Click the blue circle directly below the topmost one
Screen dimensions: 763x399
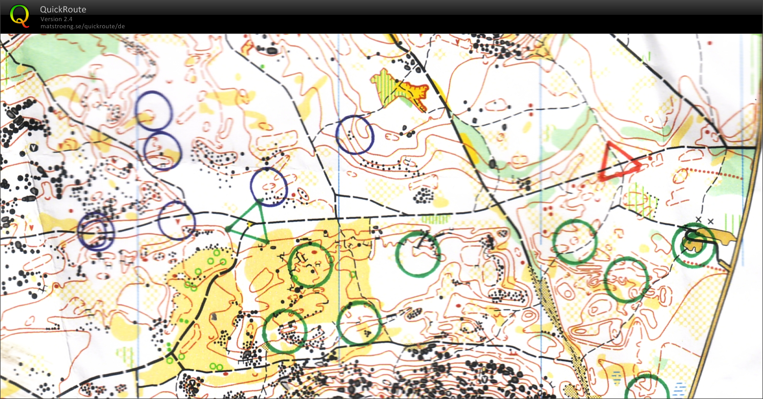pyautogui.click(x=162, y=151)
